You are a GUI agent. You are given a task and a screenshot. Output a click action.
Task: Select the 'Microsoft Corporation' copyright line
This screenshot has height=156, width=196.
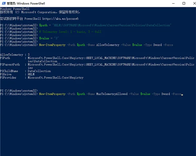click(x=40, y=12)
